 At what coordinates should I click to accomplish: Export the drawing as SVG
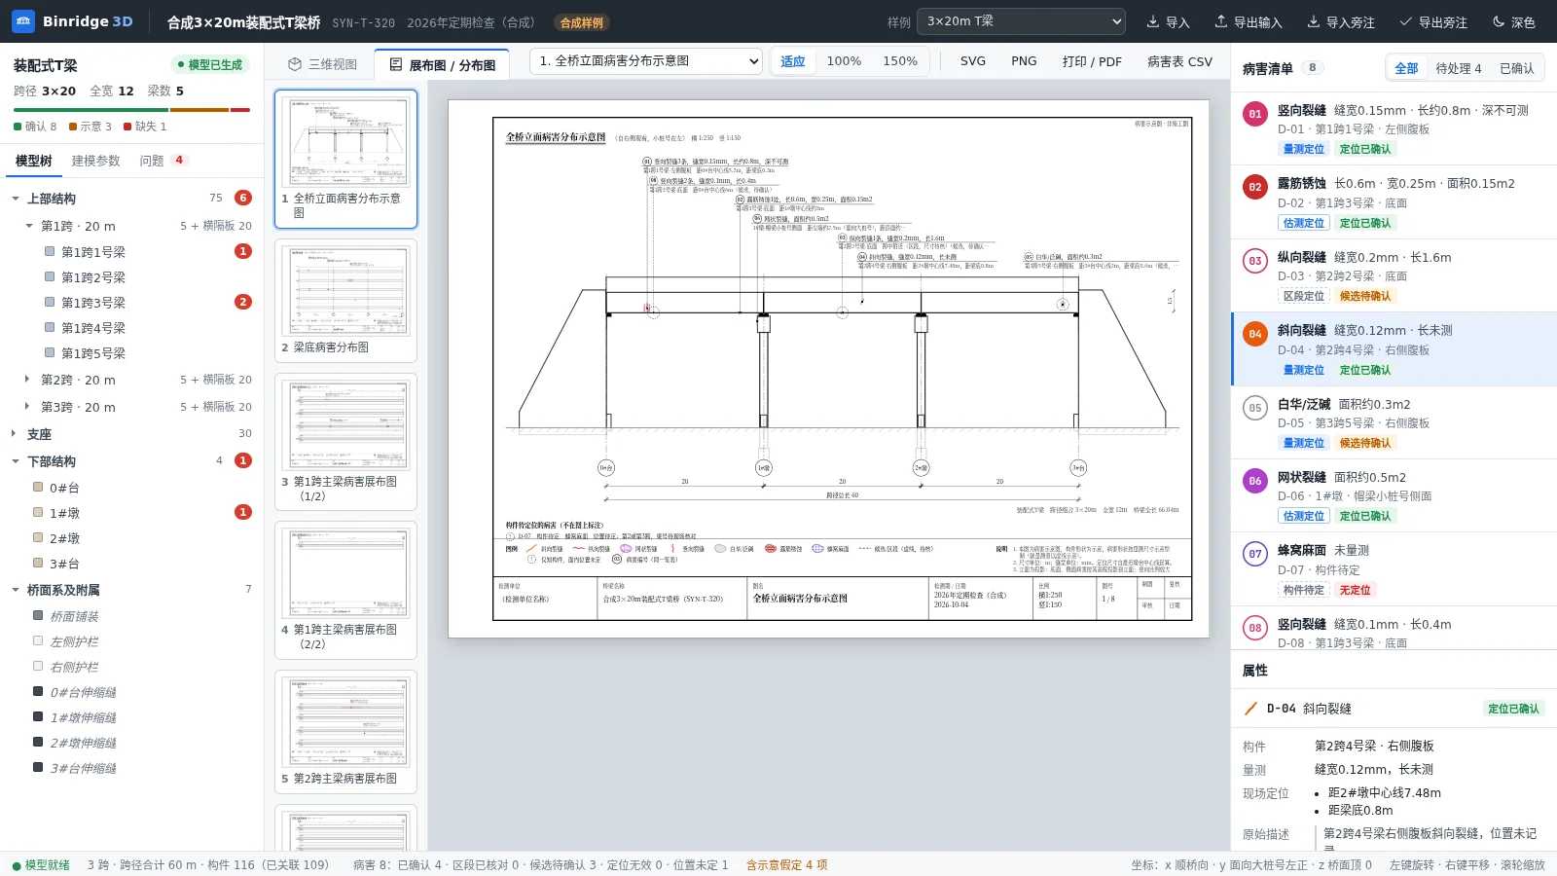[973, 61]
